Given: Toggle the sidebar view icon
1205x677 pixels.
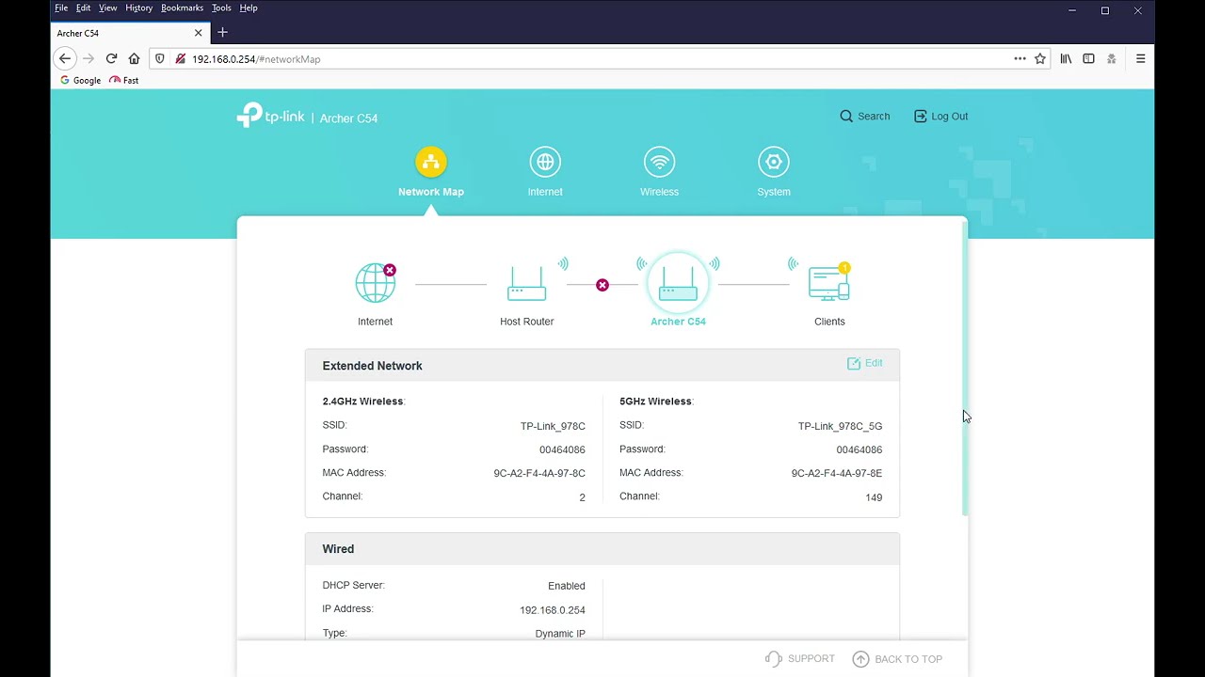Looking at the screenshot, I should coord(1088,58).
